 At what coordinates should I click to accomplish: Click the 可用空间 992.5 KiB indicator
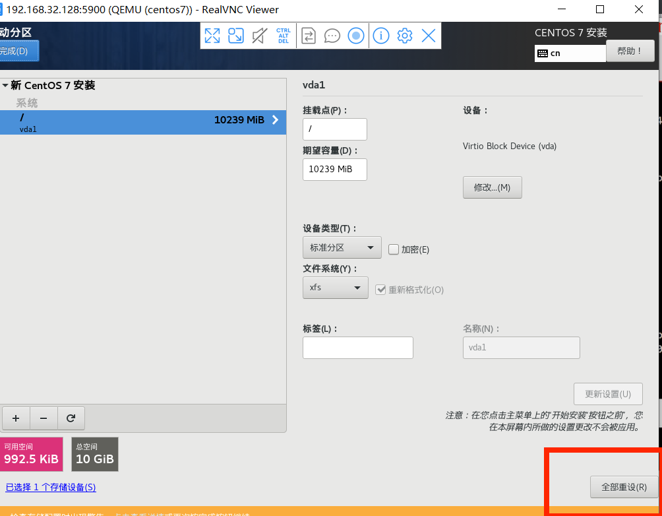point(31,454)
